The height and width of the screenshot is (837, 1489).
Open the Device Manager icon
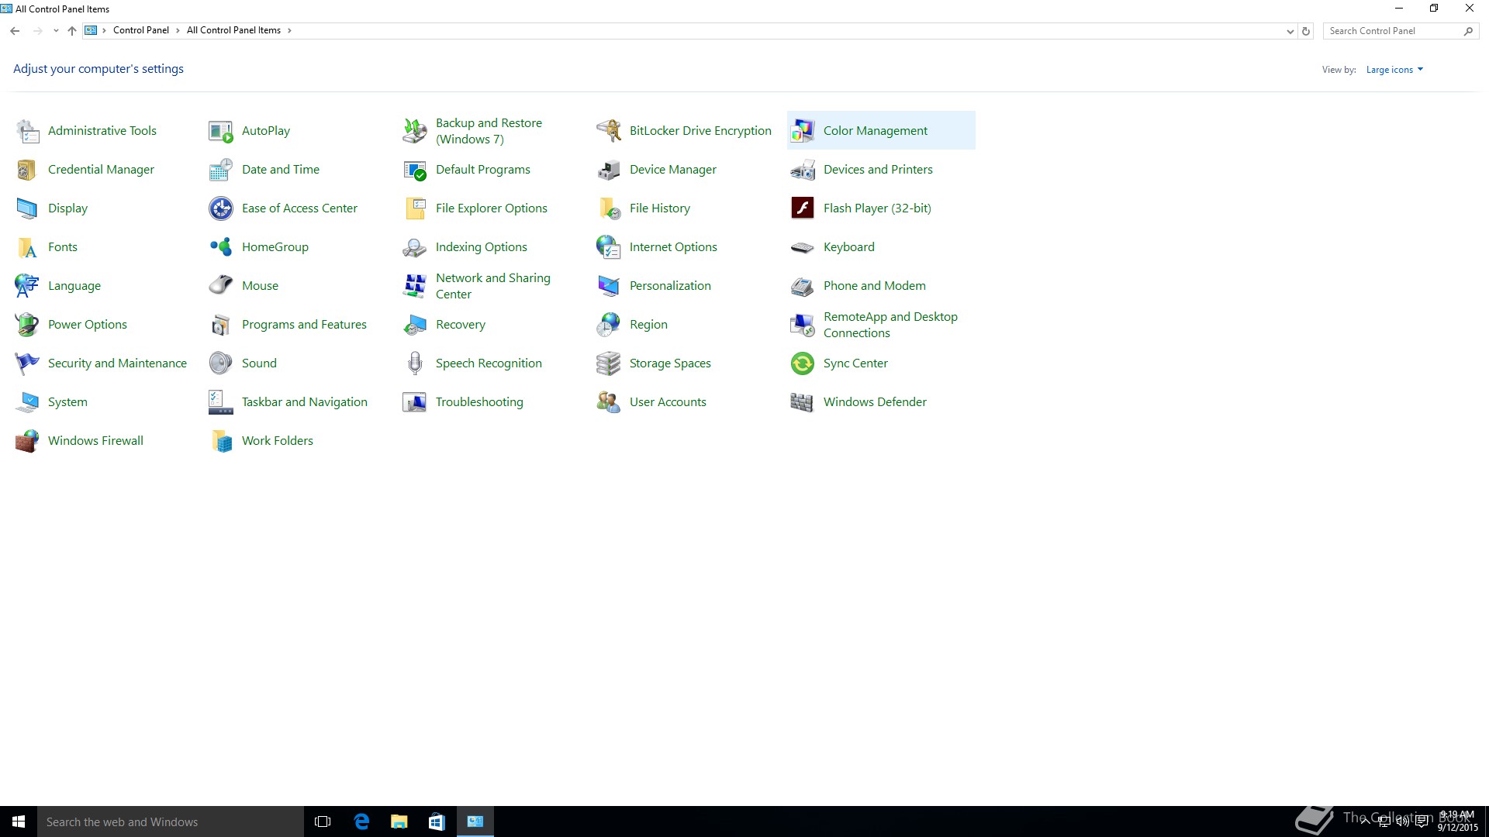tap(609, 170)
